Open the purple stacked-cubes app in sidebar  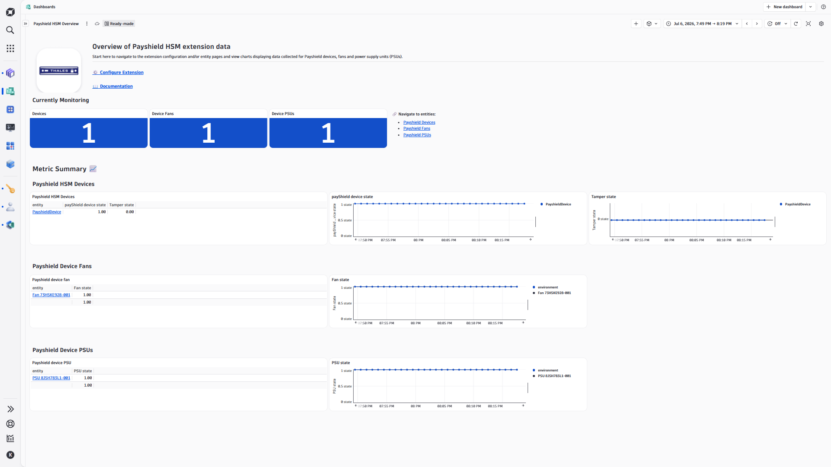[x=10, y=73]
